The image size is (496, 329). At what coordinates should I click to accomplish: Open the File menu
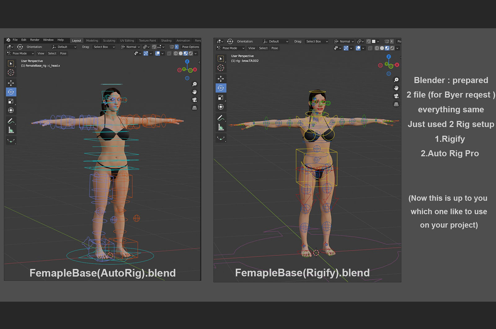(x=15, y=40)
